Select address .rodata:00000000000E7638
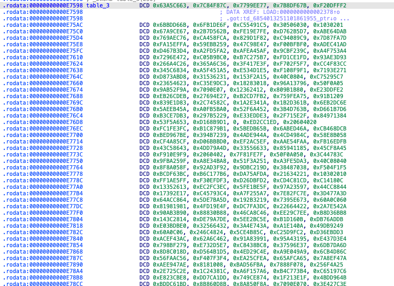The width and height of the screenshot is (394, 286). [43, 70]
